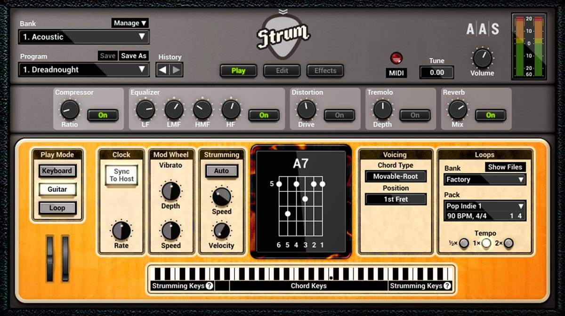Screen dimensions: 565x316
Task: Toggle Sync To Host clock
Action: [x=121, y=175]
